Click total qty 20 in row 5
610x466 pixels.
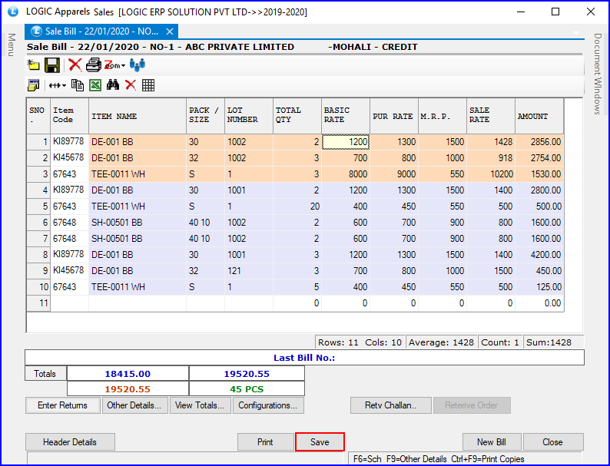point(297,207)
